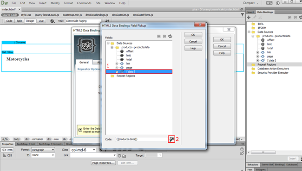Click Help in Field Pickup dialog

coord(193,48)
